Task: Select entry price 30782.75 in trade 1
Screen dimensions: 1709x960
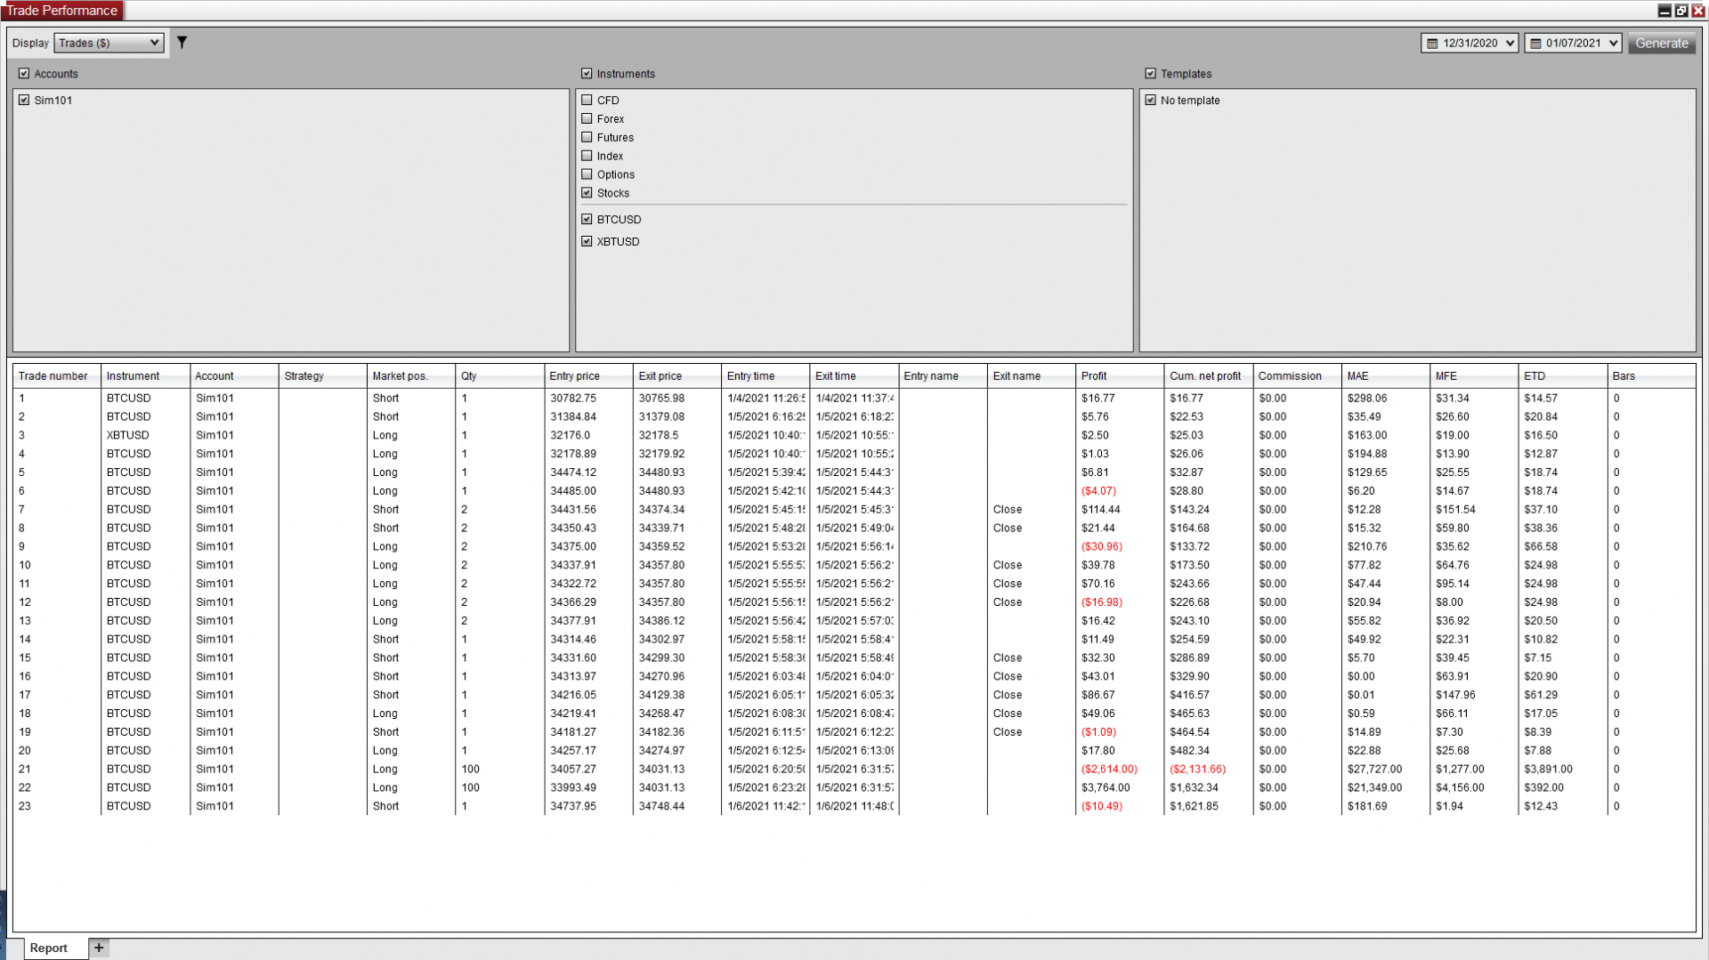Action: click(x=573, y=399)
